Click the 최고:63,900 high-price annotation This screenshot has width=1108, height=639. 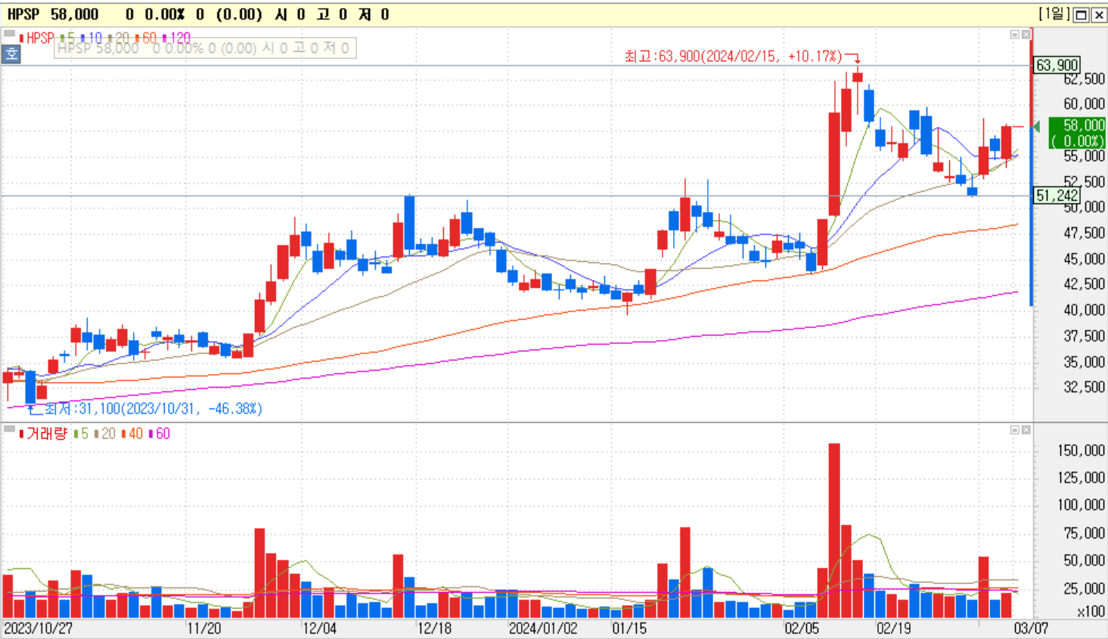733,57
